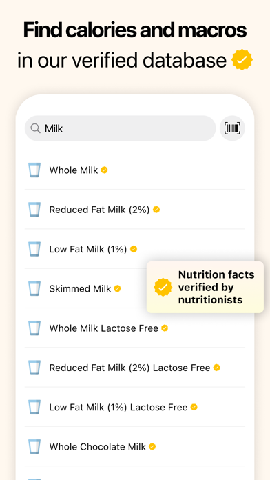The image size is (270, 480).
Task: Click the large verified badge in headline
Action: (x=242, y=60)
